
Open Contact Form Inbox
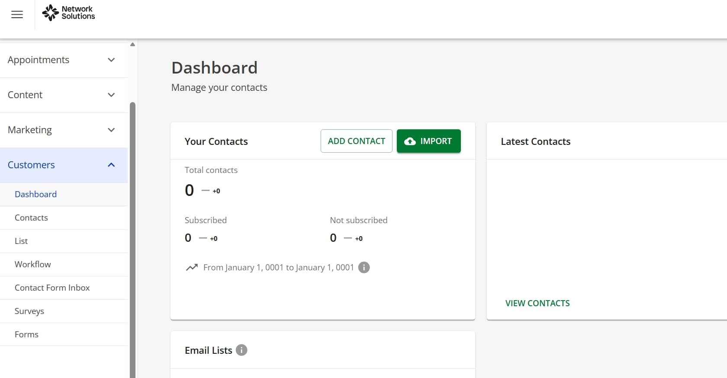[64, 288]
